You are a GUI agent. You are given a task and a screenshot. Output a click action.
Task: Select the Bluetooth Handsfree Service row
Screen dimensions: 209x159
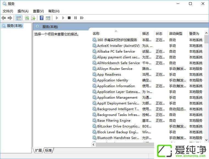pos(147,138)
